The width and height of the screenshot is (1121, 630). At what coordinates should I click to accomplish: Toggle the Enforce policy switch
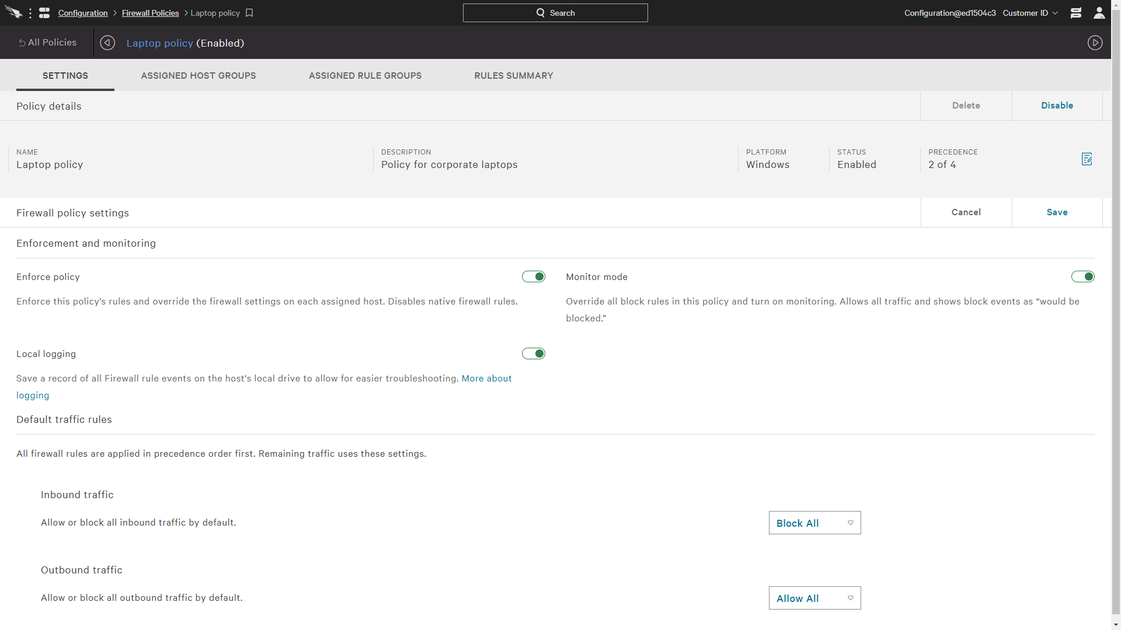[x=533, y=276]
